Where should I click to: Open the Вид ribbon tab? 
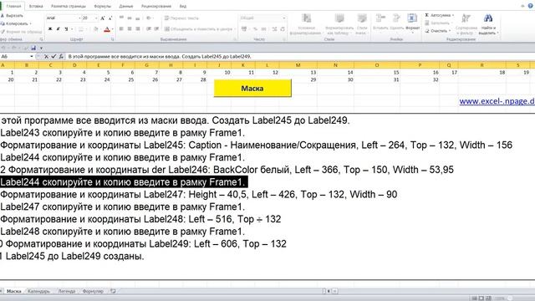tap(183, 6)
